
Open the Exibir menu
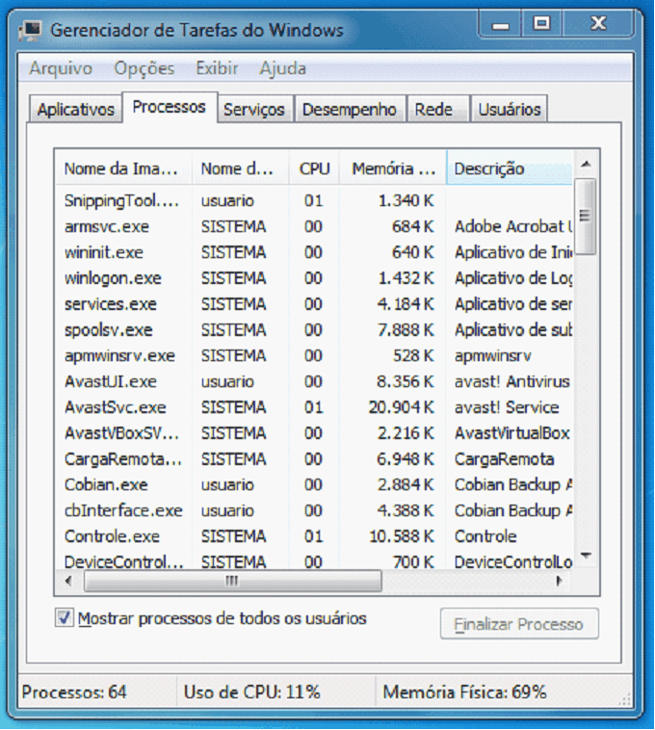[217, 68]
